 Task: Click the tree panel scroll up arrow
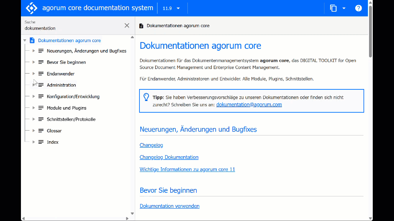point(132,37)
